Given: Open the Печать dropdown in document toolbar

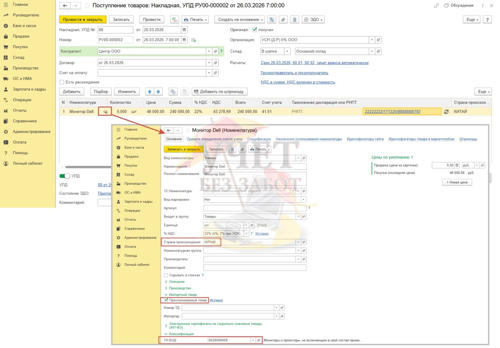Looking at the screenshot, I should tap(195, 20).
